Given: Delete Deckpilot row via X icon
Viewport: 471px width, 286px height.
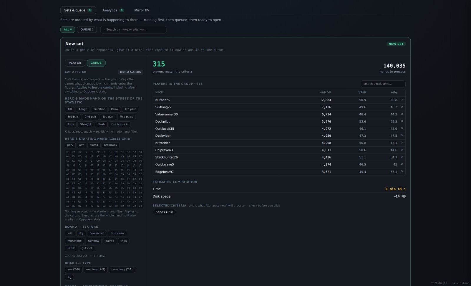Looking at the screenshot, I should click(402, 121).
